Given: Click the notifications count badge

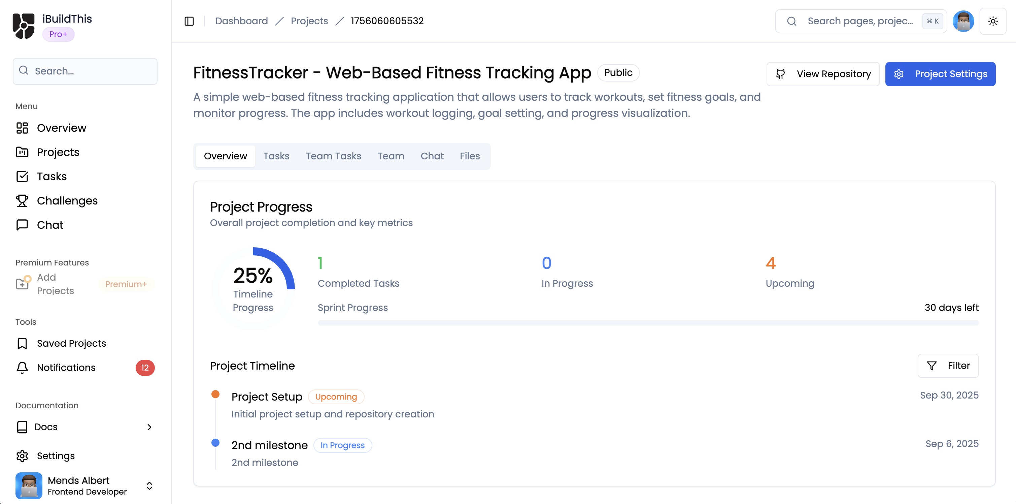Looking at the screenshot, I should click(145, 368).
